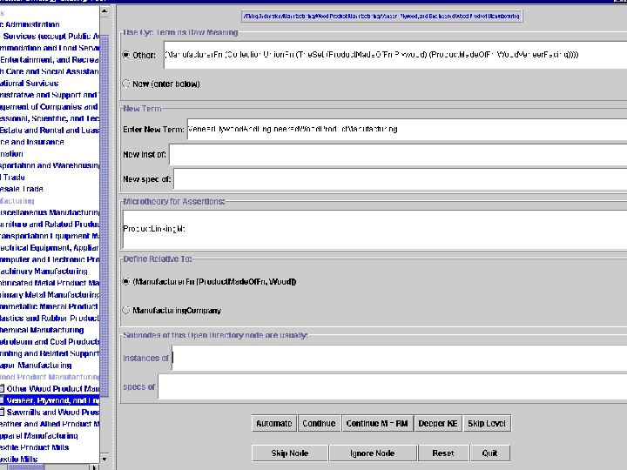Screen dimensions: 627x470
Task: Select the Machinery Manufacturing tree item
Action: tap(44, 272)
